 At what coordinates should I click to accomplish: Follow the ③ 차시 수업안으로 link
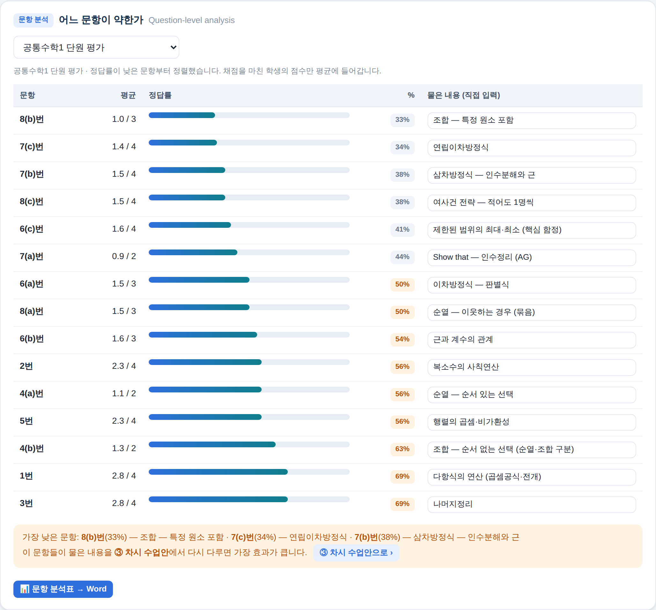click(x=356, y=552)
